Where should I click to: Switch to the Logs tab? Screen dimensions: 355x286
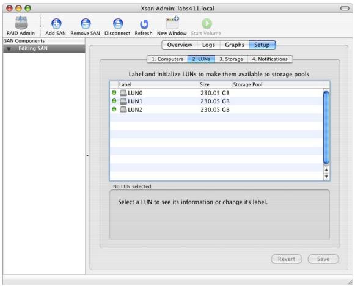[208, 45]
